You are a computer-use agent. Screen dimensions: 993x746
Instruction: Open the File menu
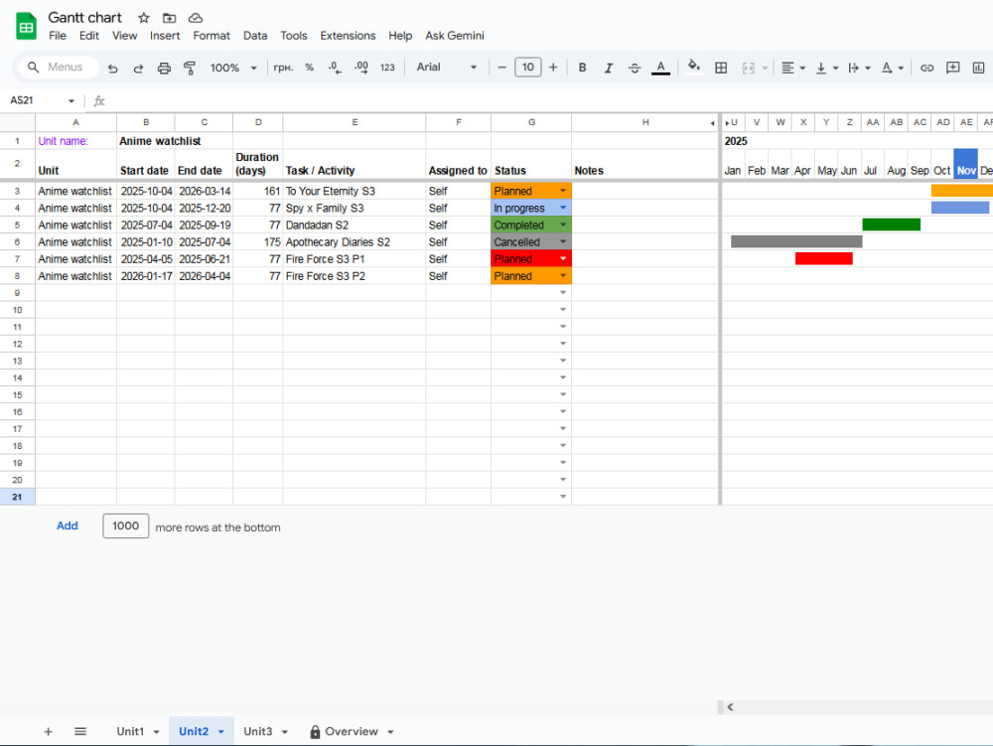(57, 36)
